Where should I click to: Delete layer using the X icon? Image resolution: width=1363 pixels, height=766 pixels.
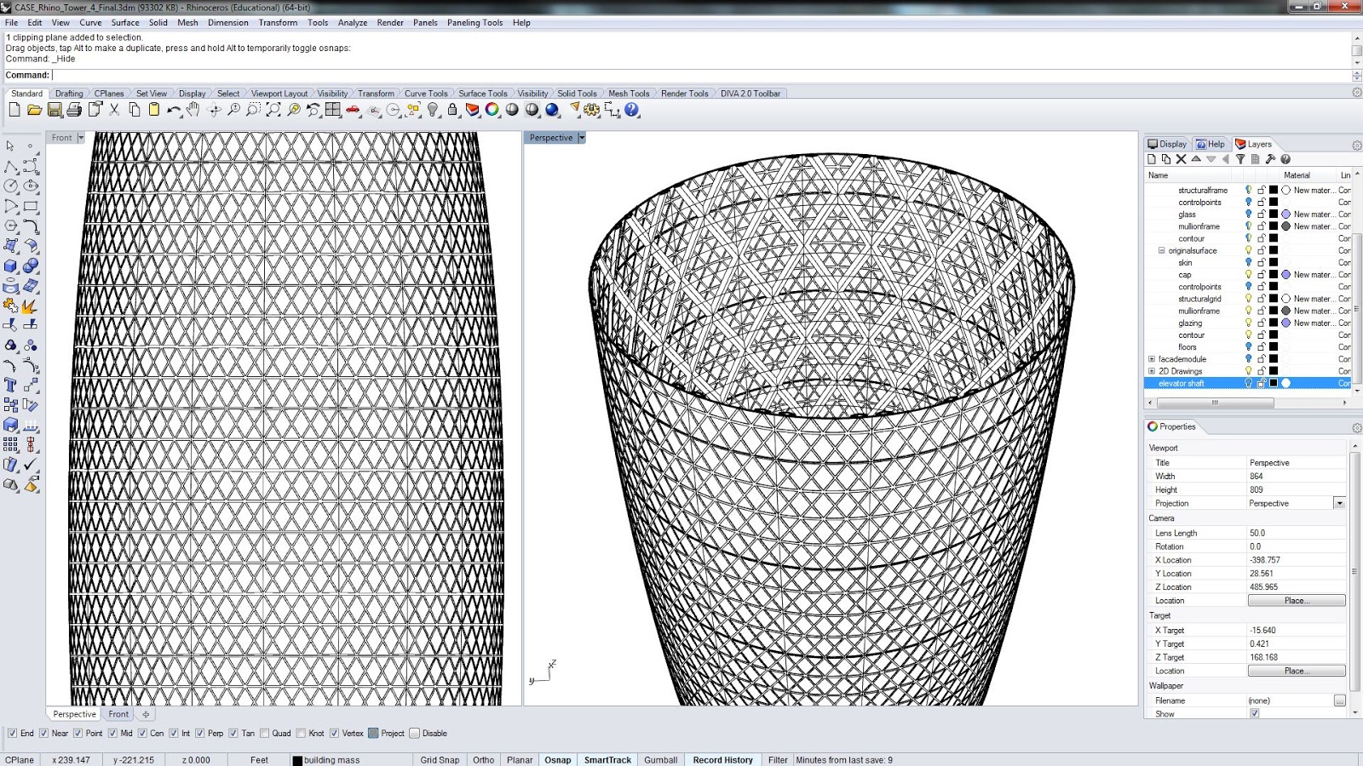pyautogui.click(x=1181, y=159)
